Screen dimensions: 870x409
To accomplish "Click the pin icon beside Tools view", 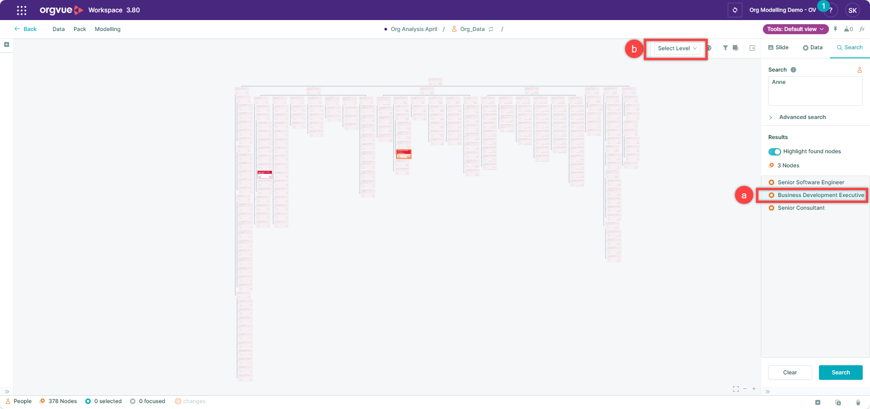I will 835,29.
